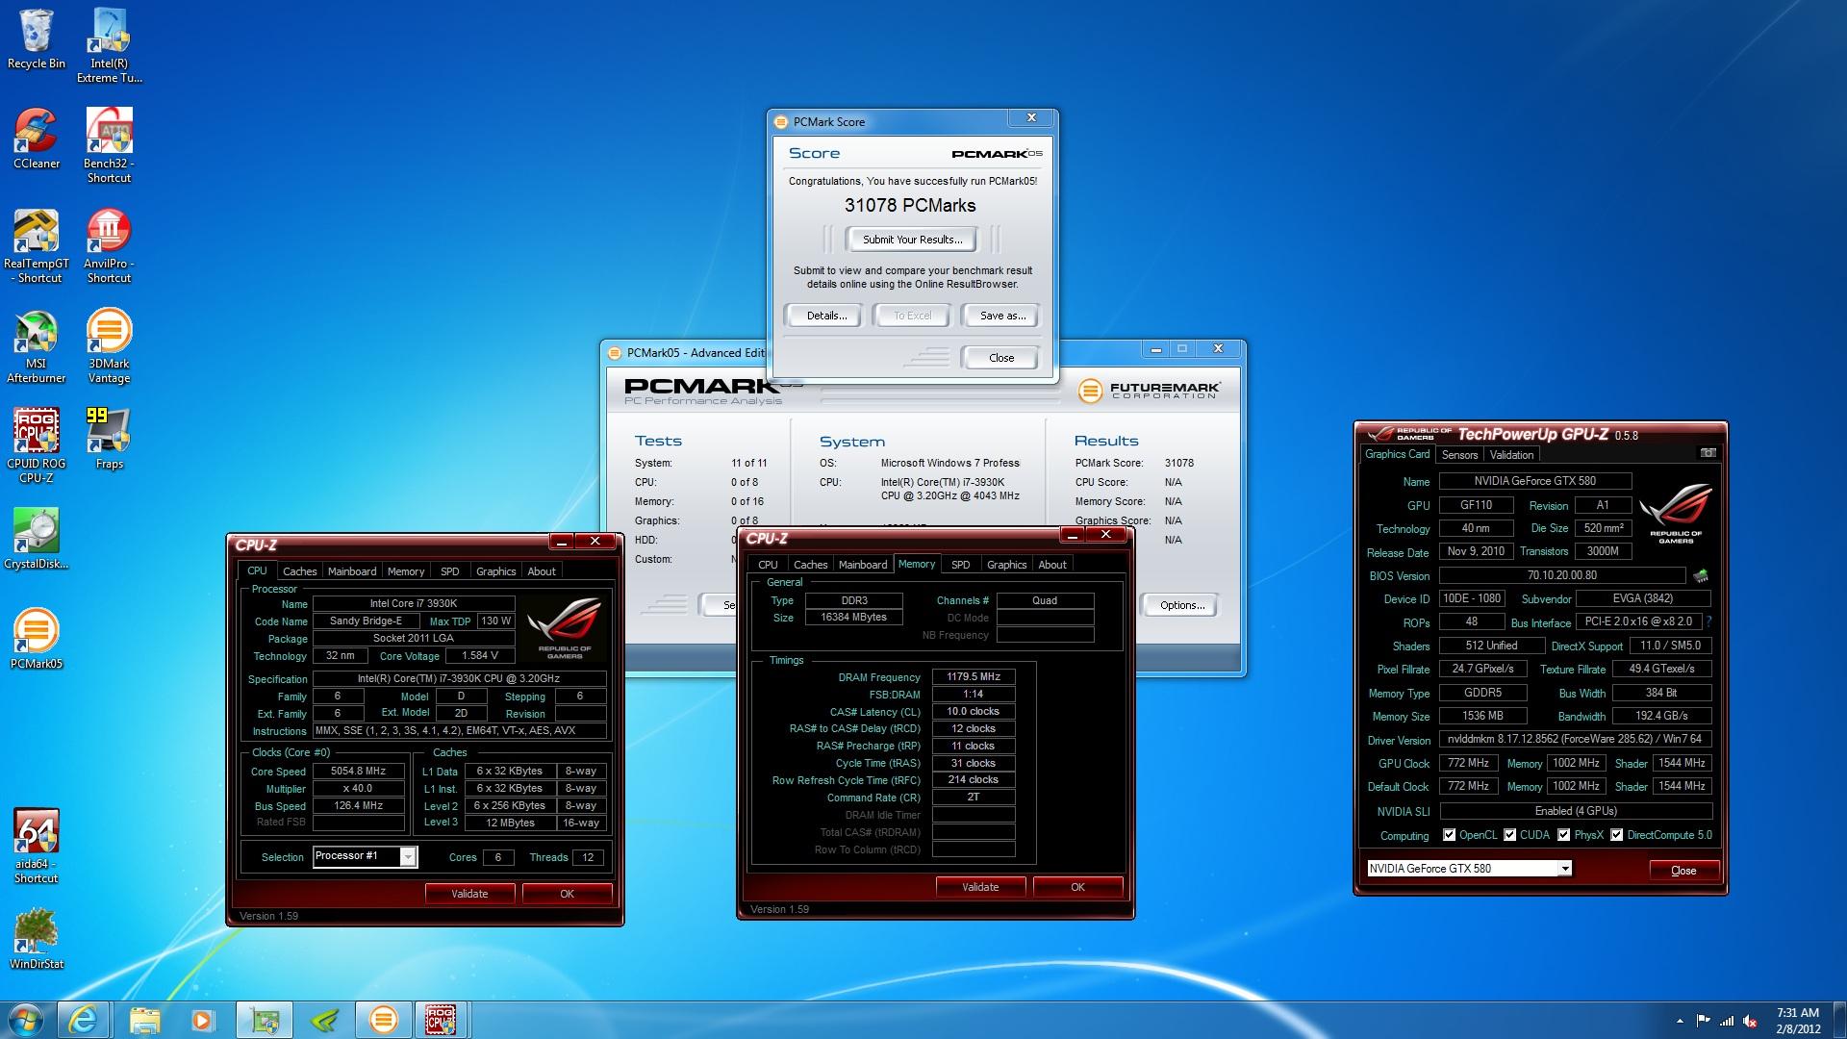Launch CrystalDisk desktop icon
This screenshot has height=1039, width=1847.
point(37,540)
